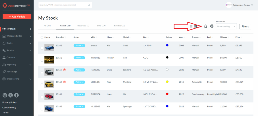Open Instagram link in sidebar footer
Screen dimensions: 258x116
click(5, 95)
